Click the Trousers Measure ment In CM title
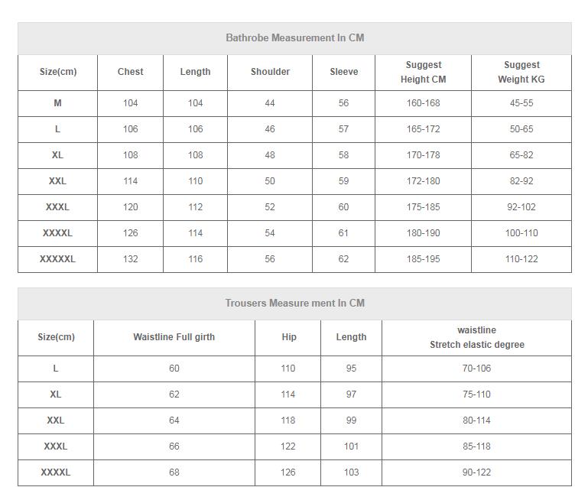 pyautogui.click(x=294, y=303)
